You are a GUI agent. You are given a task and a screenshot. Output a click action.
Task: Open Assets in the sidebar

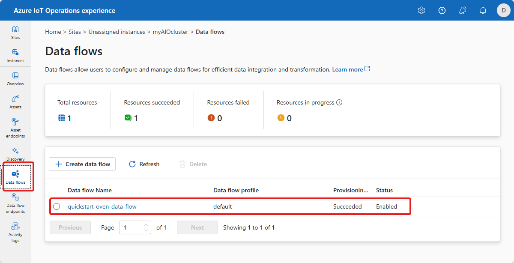coord(15,102)
